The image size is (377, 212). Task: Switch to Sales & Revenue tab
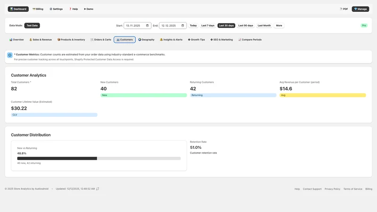click(41, 40)
